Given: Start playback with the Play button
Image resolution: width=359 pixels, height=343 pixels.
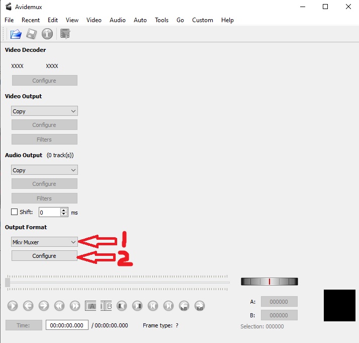Looking at the screenshot, I should tap(13, 306).
